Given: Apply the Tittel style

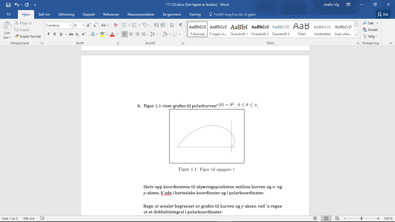Looking at the screenshot, I should 302,29.
